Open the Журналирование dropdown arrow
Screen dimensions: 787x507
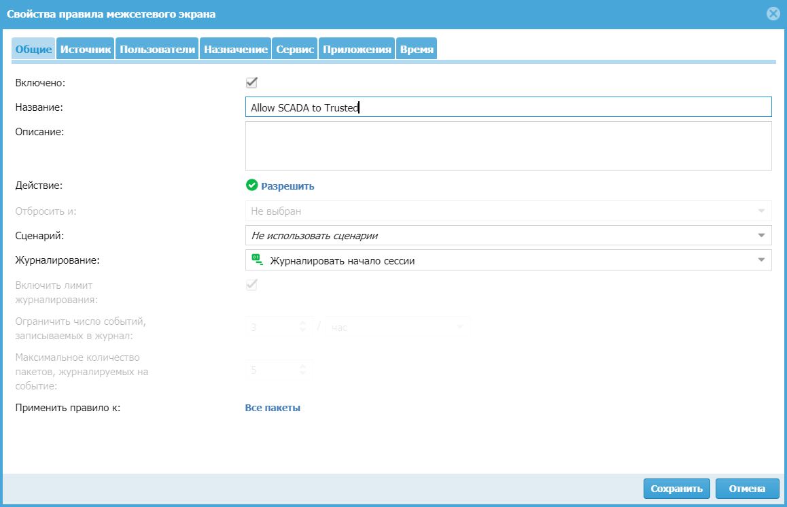(x=761, y=260)
